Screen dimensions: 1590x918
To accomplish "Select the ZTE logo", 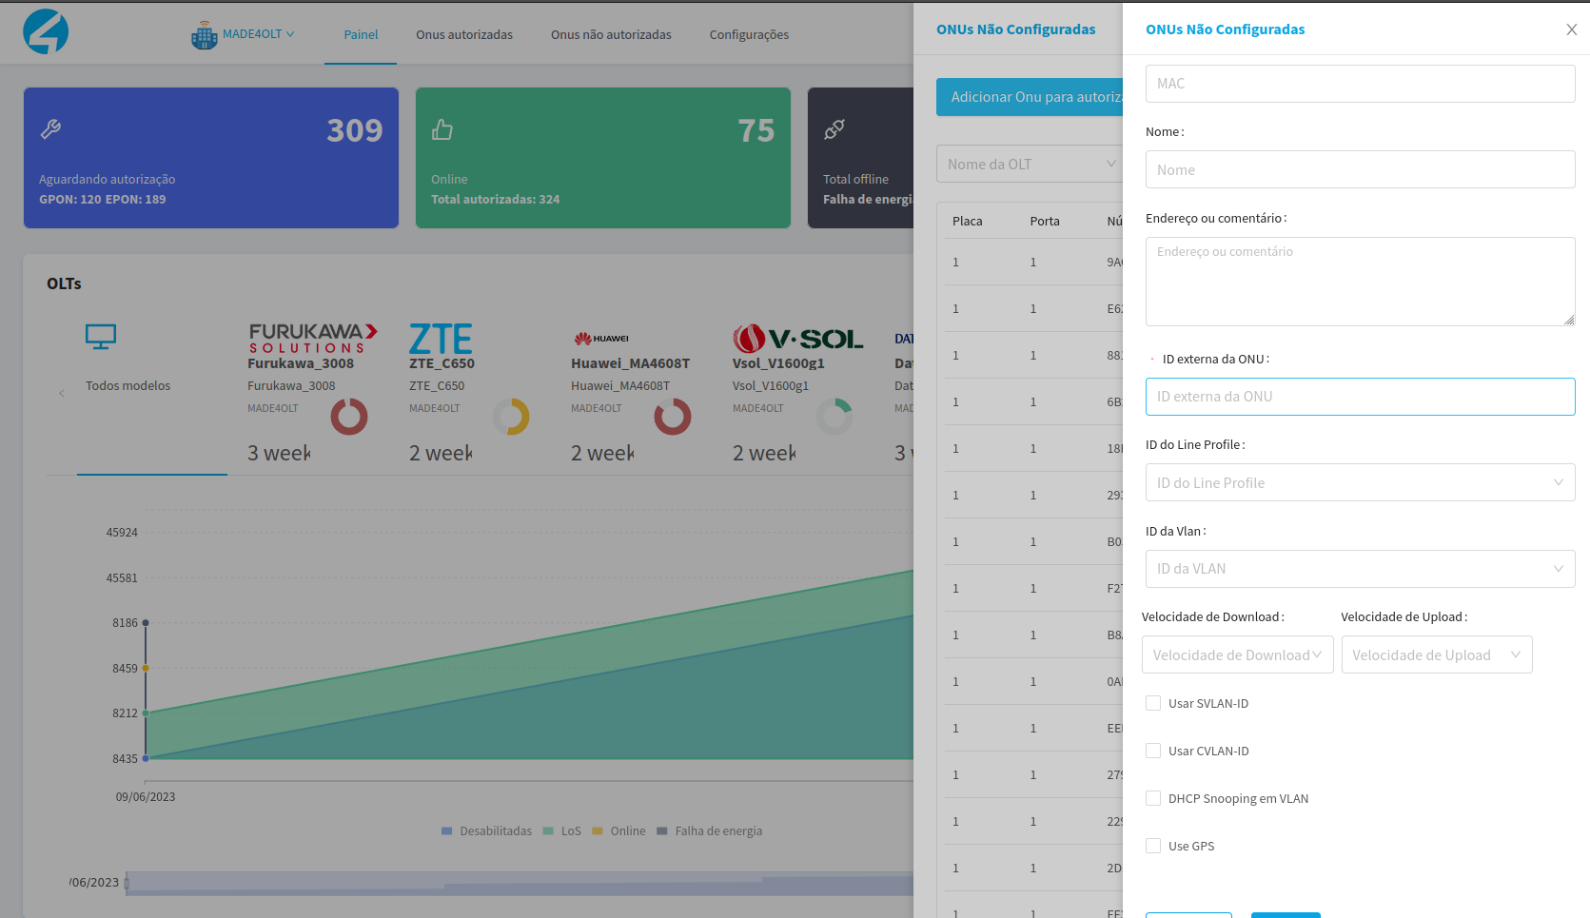I will point(441,339).
